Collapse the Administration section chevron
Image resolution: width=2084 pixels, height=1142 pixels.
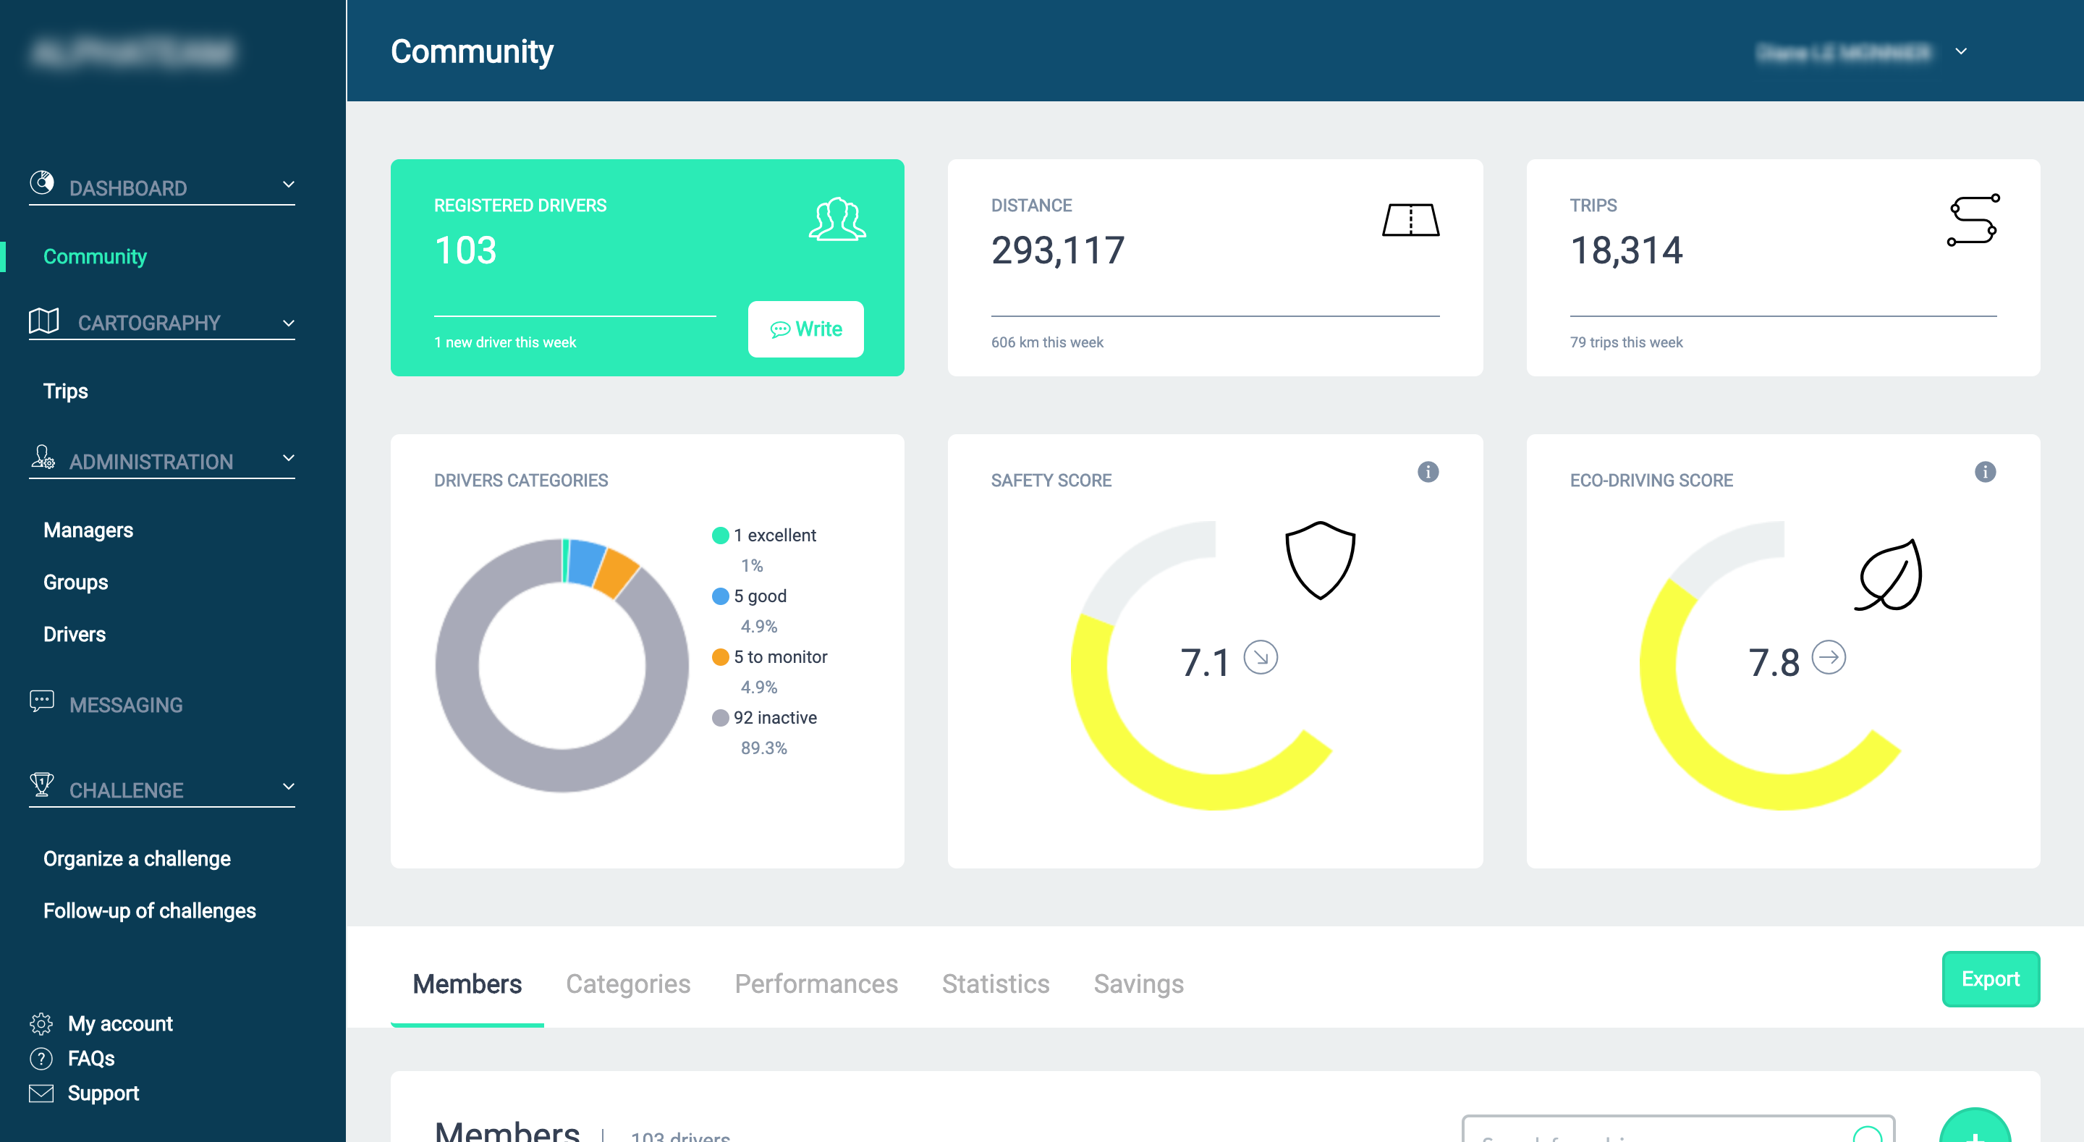click(x=288, y=458)
